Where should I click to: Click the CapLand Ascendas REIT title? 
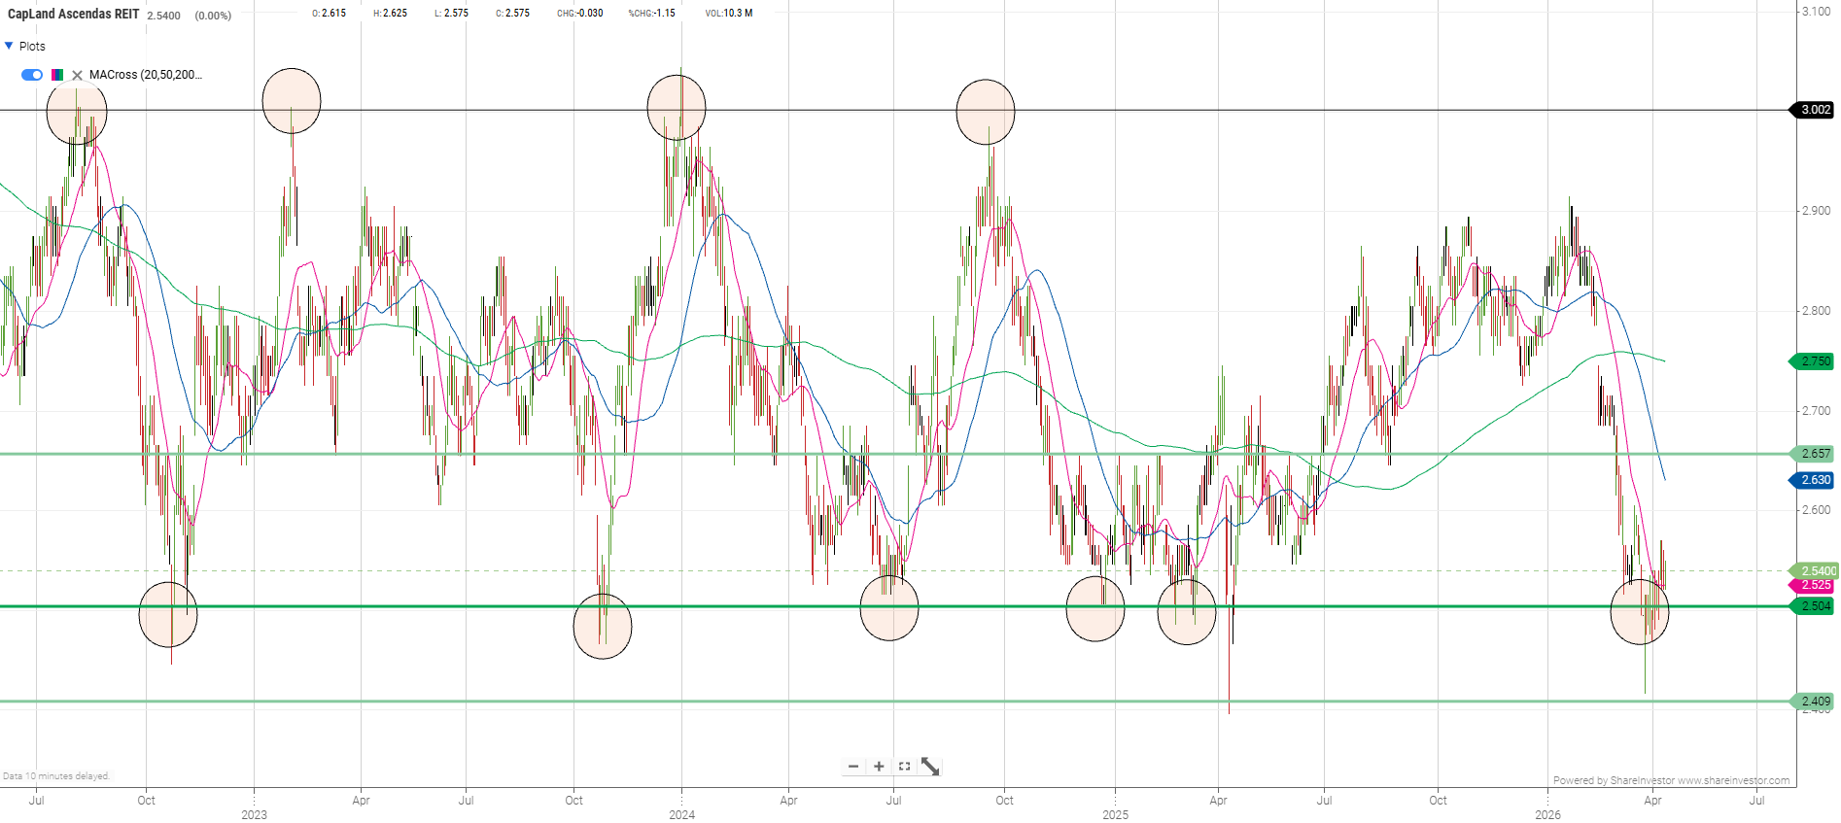point(74,15)
